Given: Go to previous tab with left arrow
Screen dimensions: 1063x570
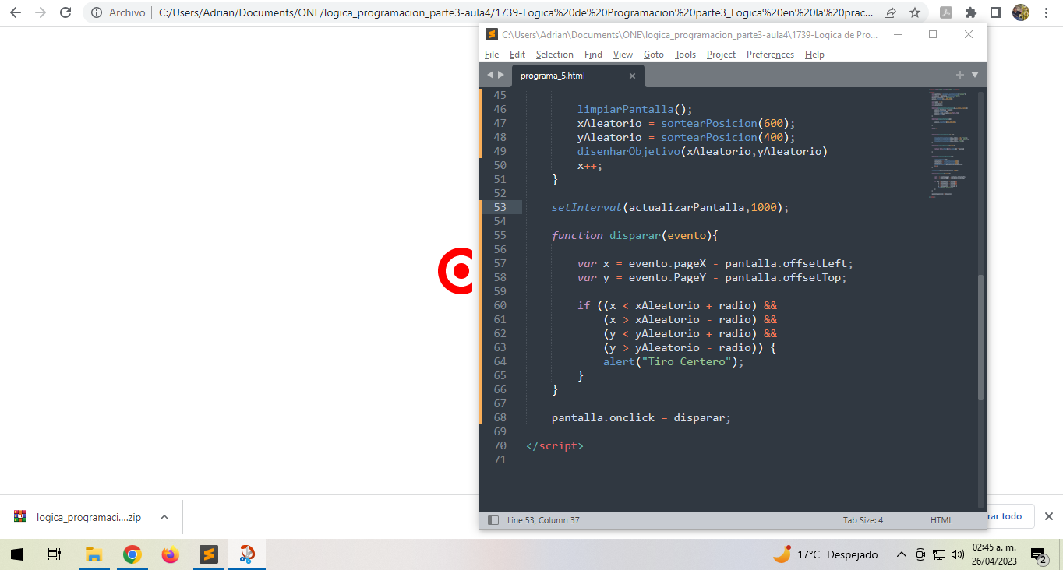Looking at the screenshot, I should coord(490,75).
